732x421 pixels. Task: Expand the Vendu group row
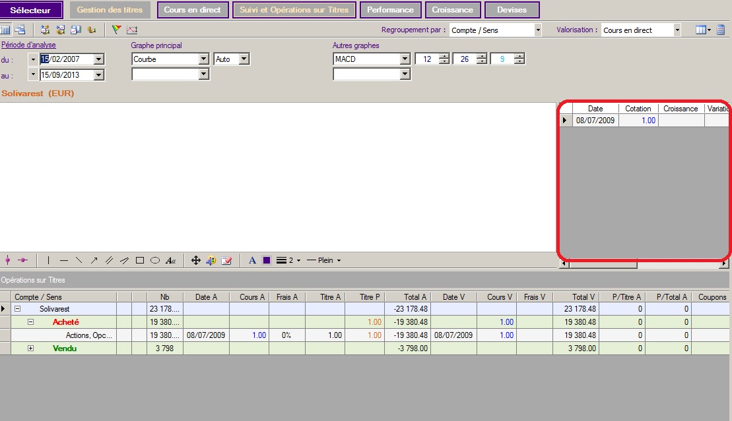pyautogui.click(x=30, y=349)
